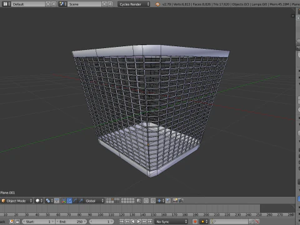Viewport: 300px width, 225px height.
Task: Click the Verts count in the stats bar
Action: pyautogui.click(x=182, y=4)
